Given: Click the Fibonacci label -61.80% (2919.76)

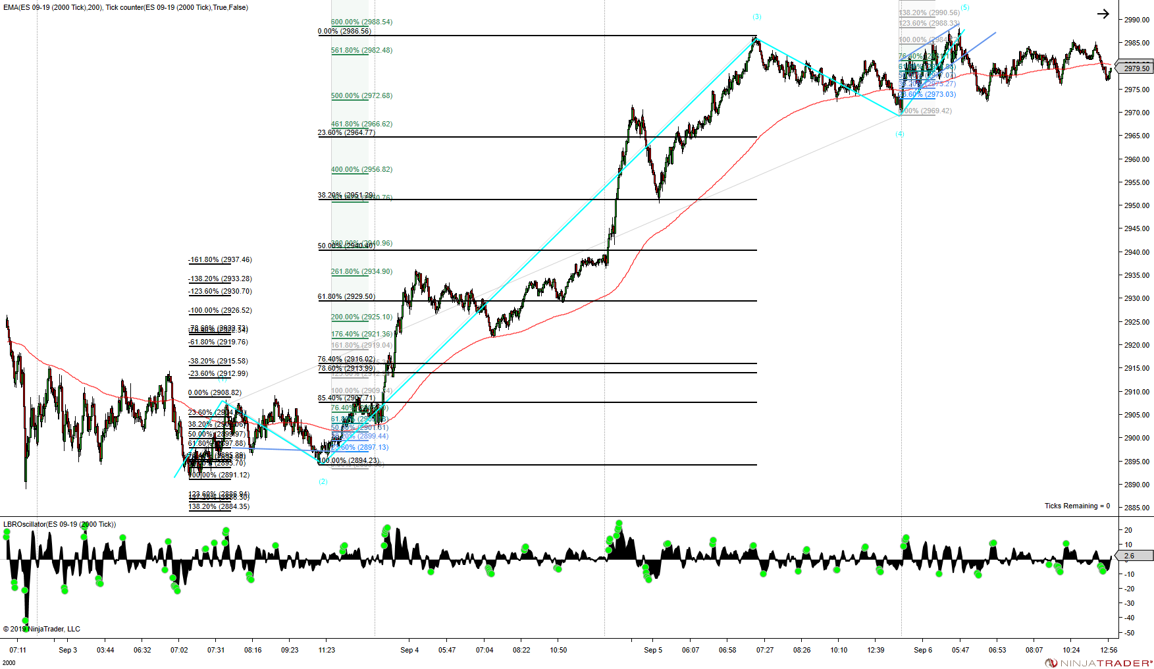Looking at the screenshot, I should pos(218,342).
